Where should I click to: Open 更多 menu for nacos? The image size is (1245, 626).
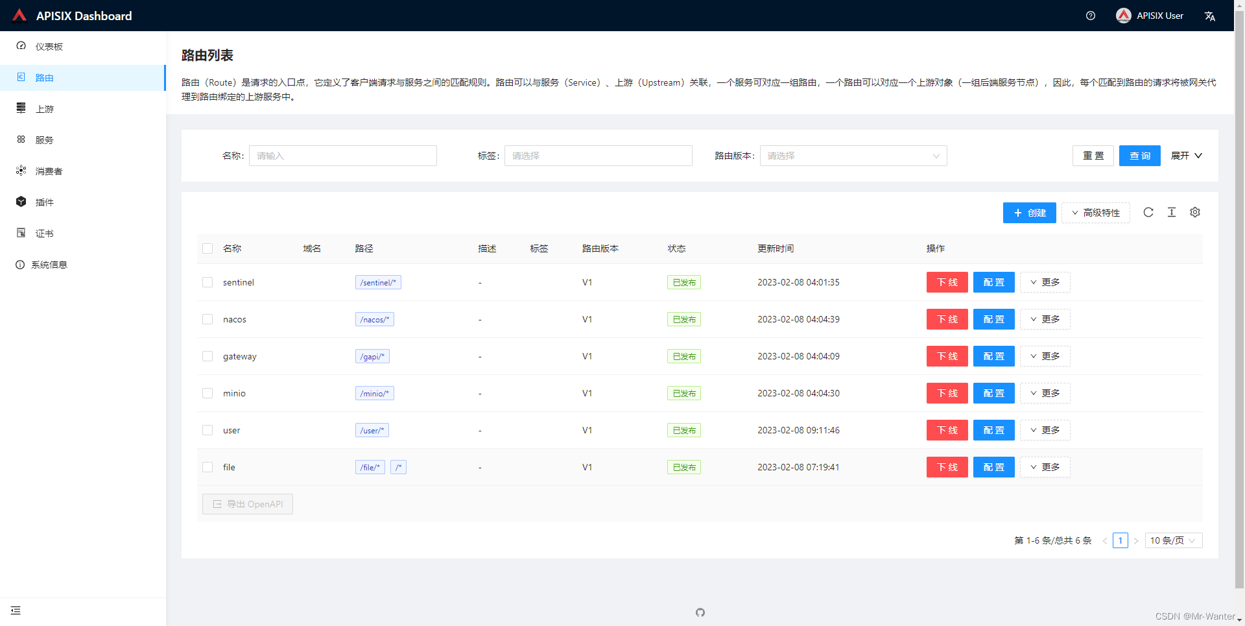1045,319
